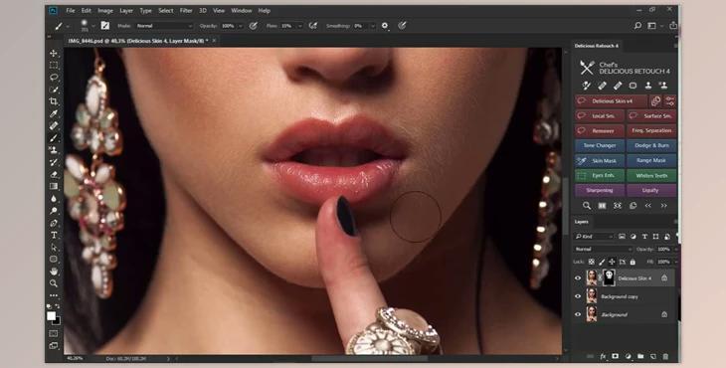This screenshot has width=726, height=368.
Task: Create a new group folder
Action: 640,356
